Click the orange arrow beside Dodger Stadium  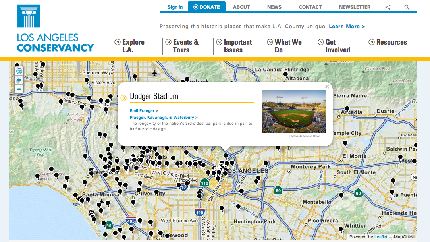(123, 98)
